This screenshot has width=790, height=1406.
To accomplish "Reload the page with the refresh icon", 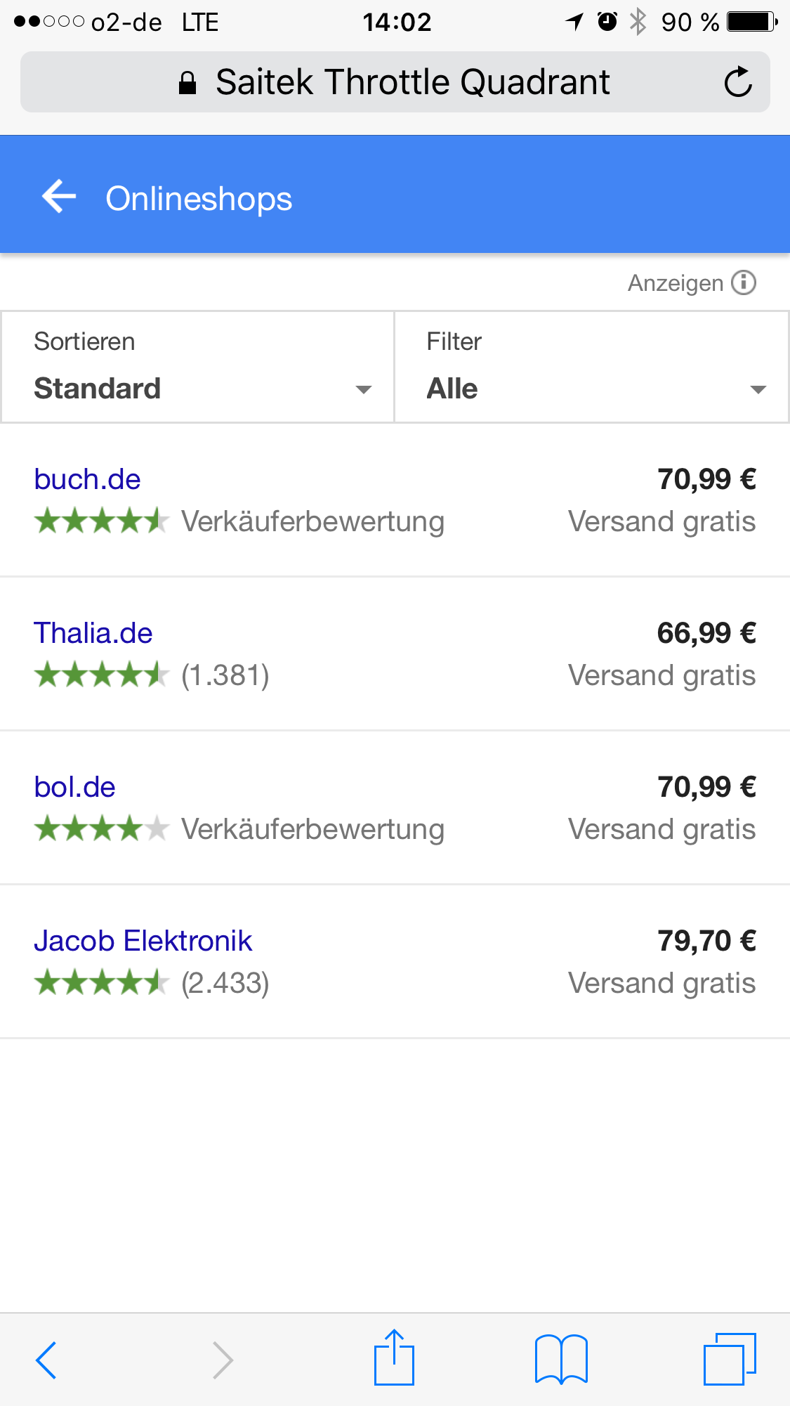I will pos(738,82).
